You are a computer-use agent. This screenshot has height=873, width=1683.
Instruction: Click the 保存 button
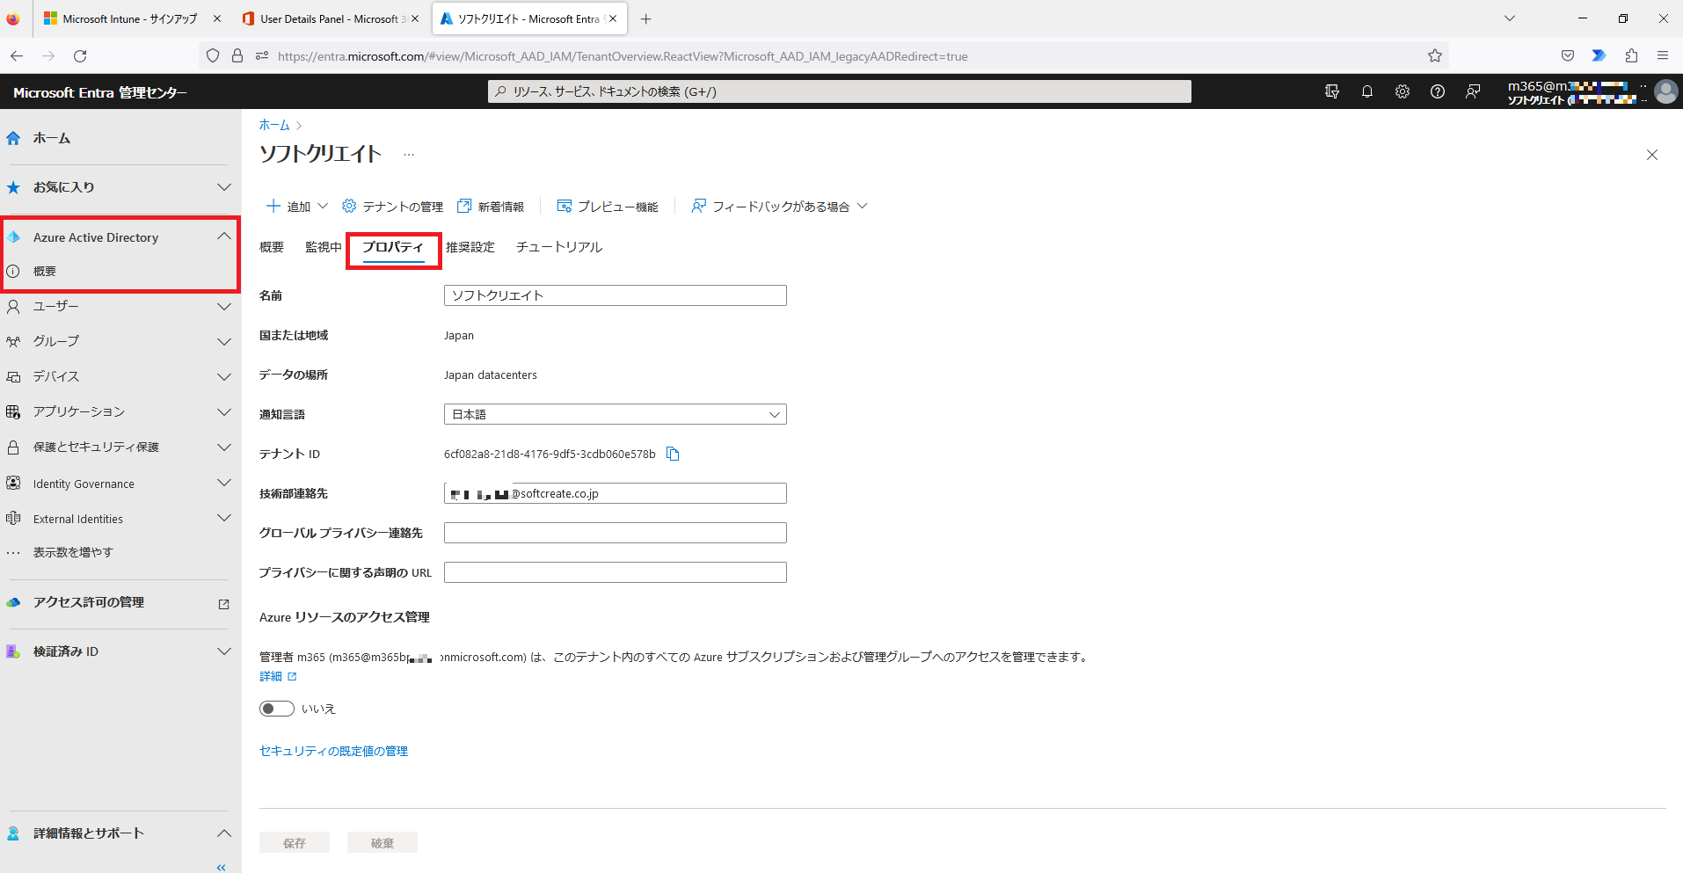295,842
